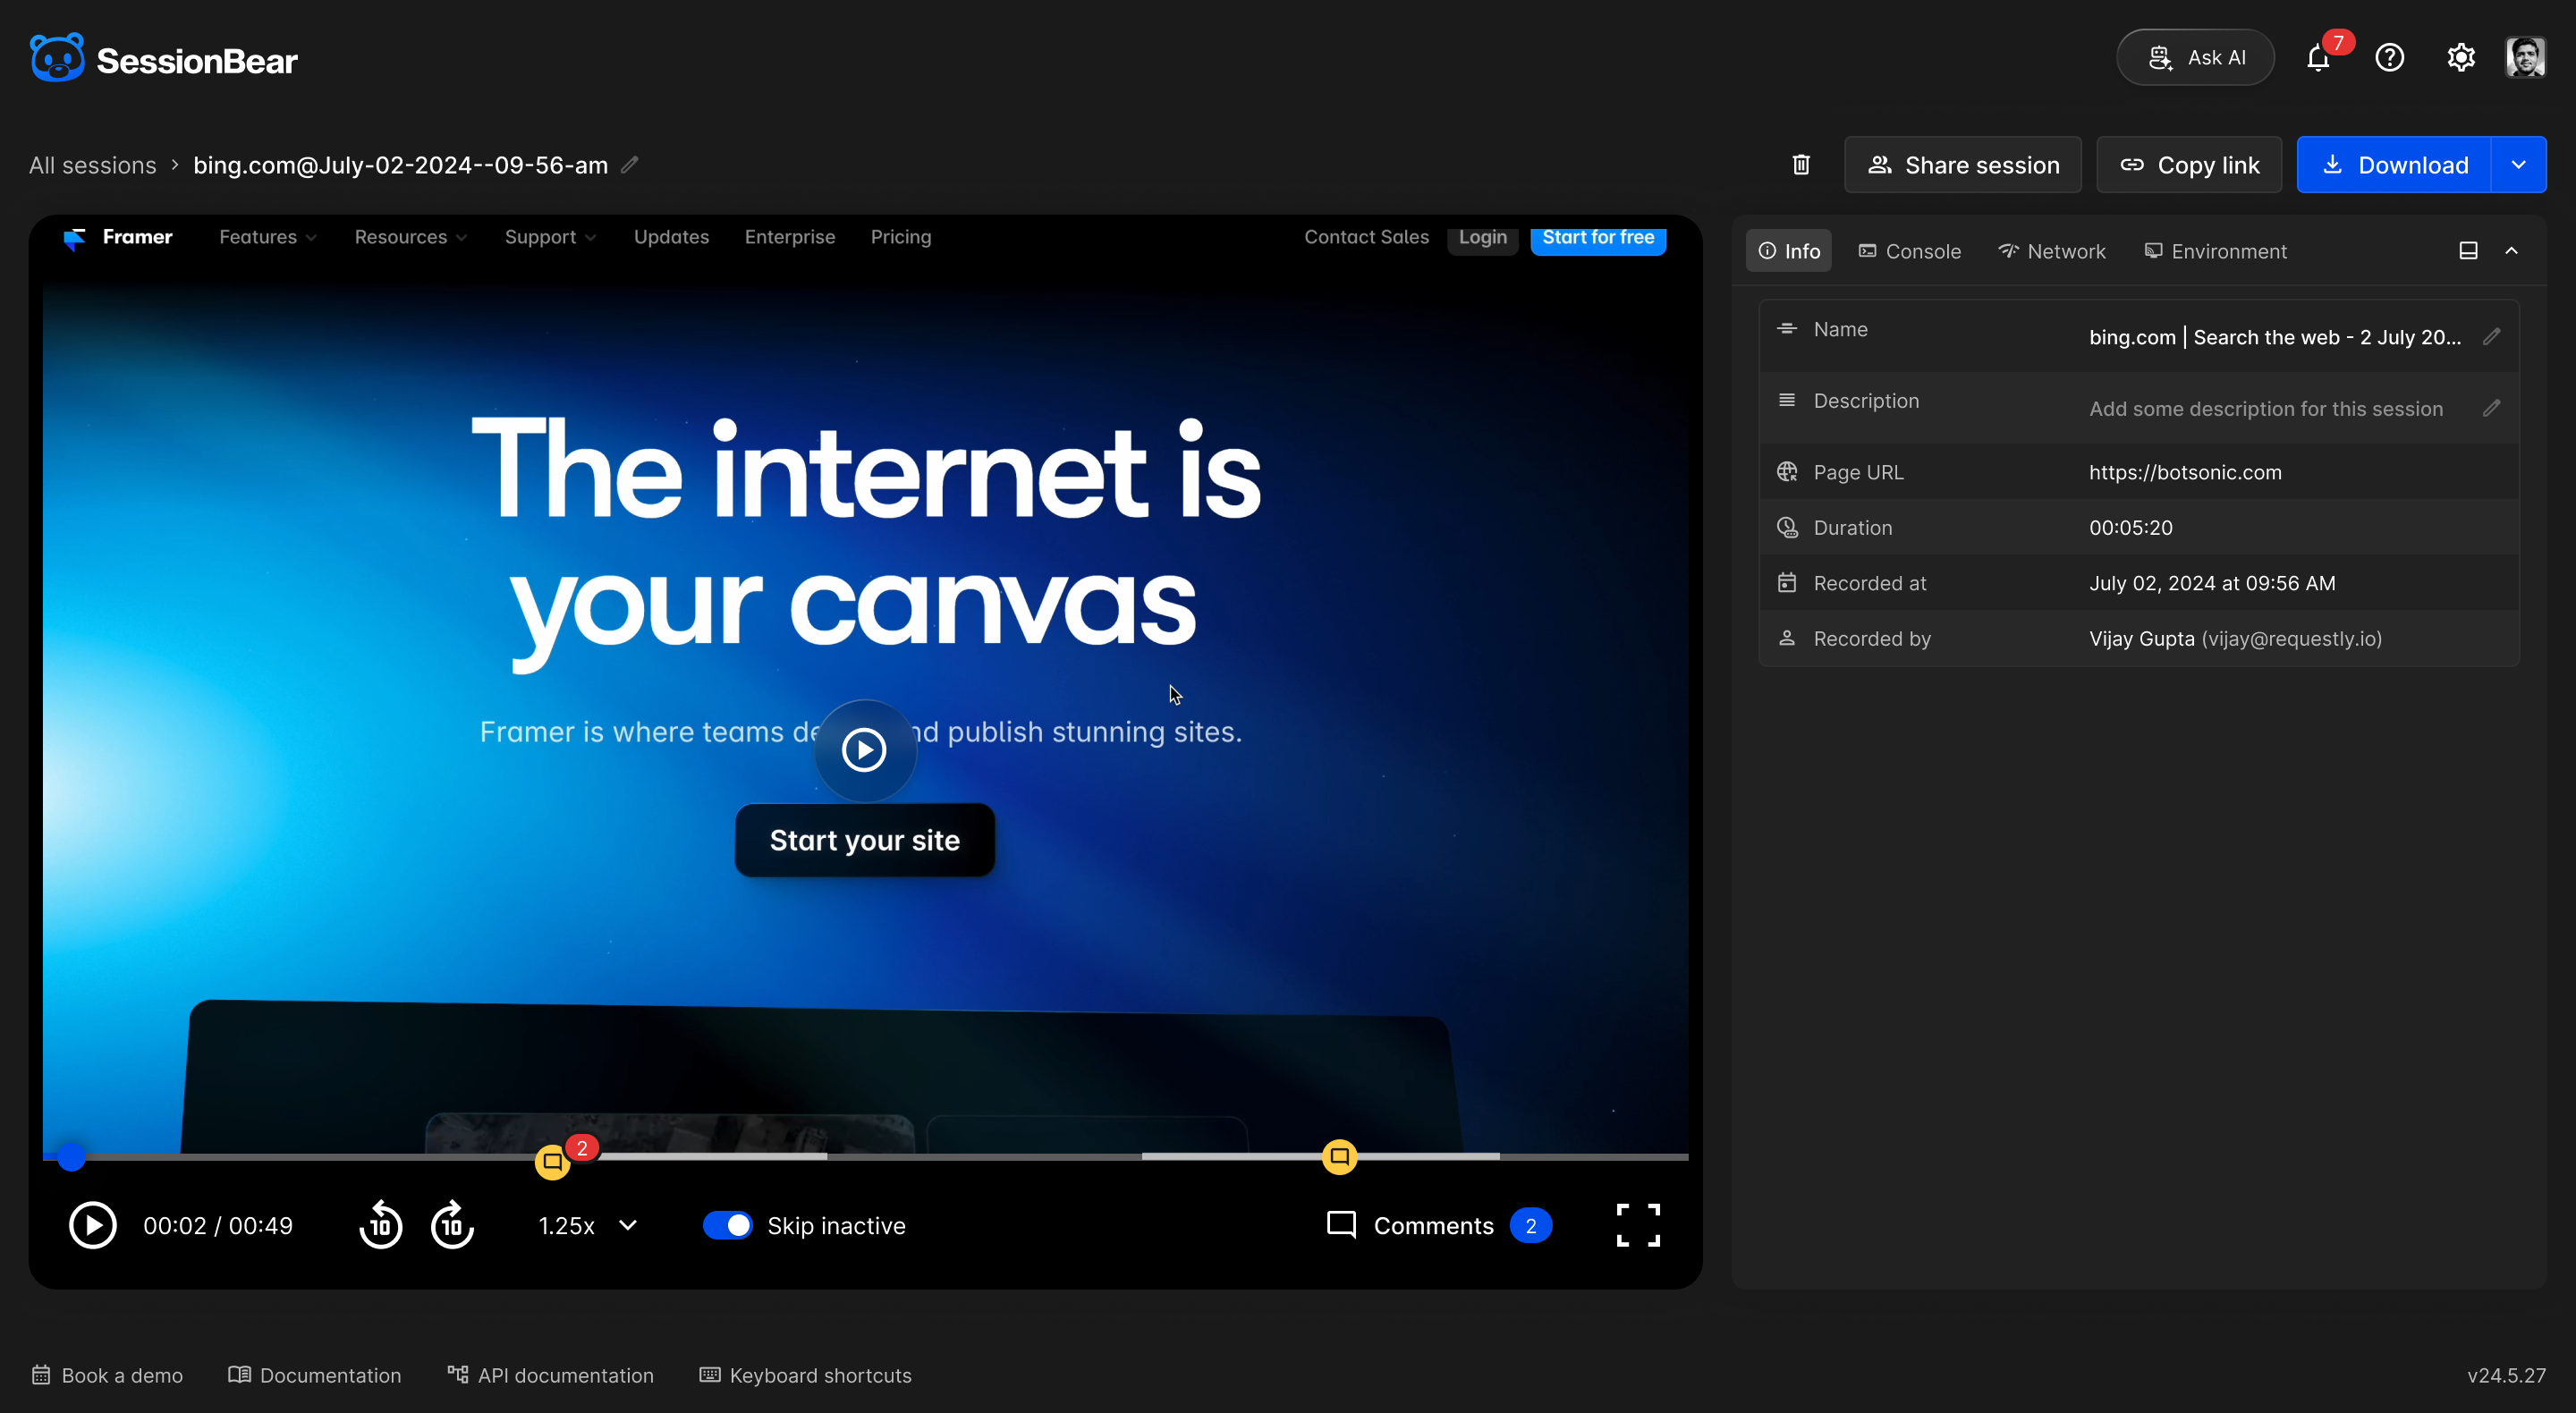Click the first comment marker with badge 2
2576x1413 pixels.
pyautogui.click(x=553, y=1161)
